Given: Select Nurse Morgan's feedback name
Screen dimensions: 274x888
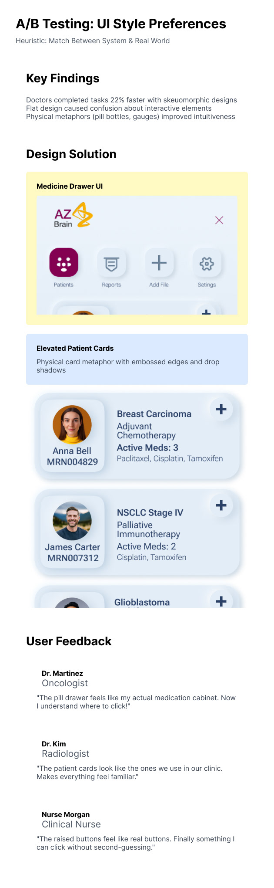Looking at the screenshot, I should tap(66, 814).
